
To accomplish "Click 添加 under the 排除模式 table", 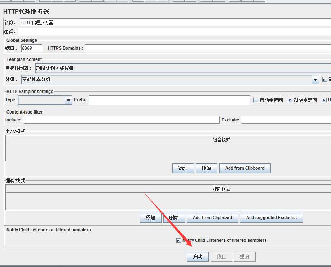I will pos(150,218).
